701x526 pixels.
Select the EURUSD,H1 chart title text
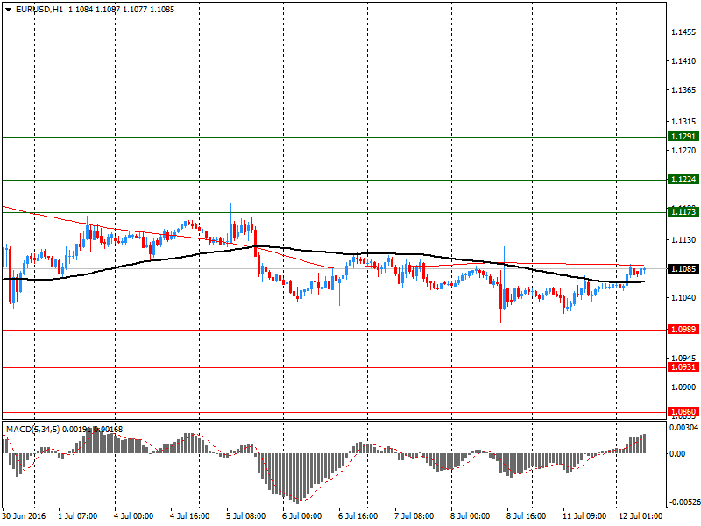click(39, 10)
